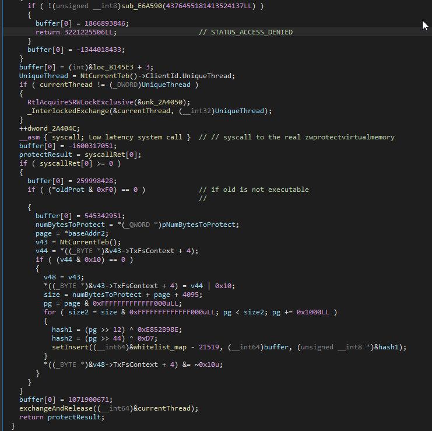
Task: Click the value -1344018433
Action: pos(100,50)
